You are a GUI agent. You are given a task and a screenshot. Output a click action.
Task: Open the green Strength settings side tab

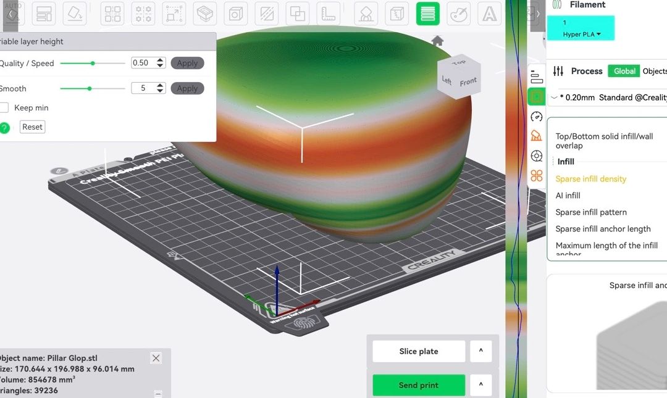point(537,96)
